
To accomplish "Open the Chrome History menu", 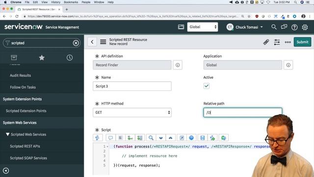I will click(x=55, y=2).
